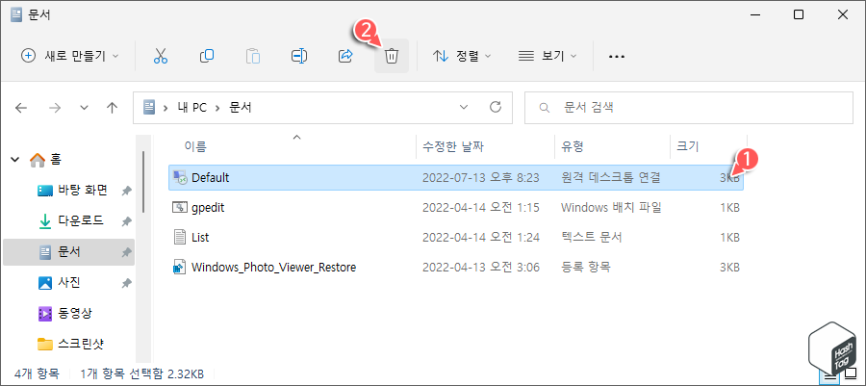The width and height of the screenshot is (866, 386).
Task: Click the type 텍스트 문서
Action: click(592, 238)
